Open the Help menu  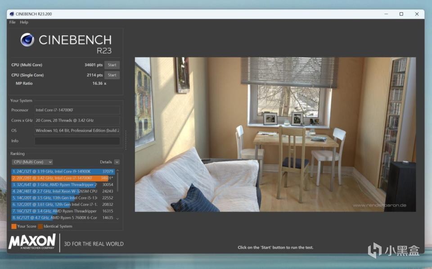(24, 22)
